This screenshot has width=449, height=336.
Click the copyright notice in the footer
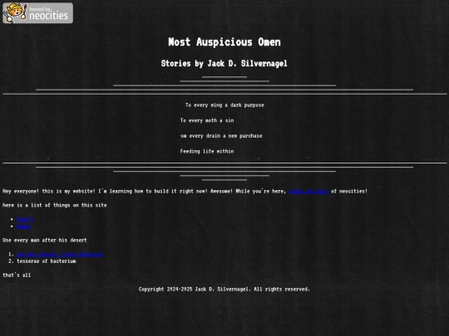[x=224, y=290]
